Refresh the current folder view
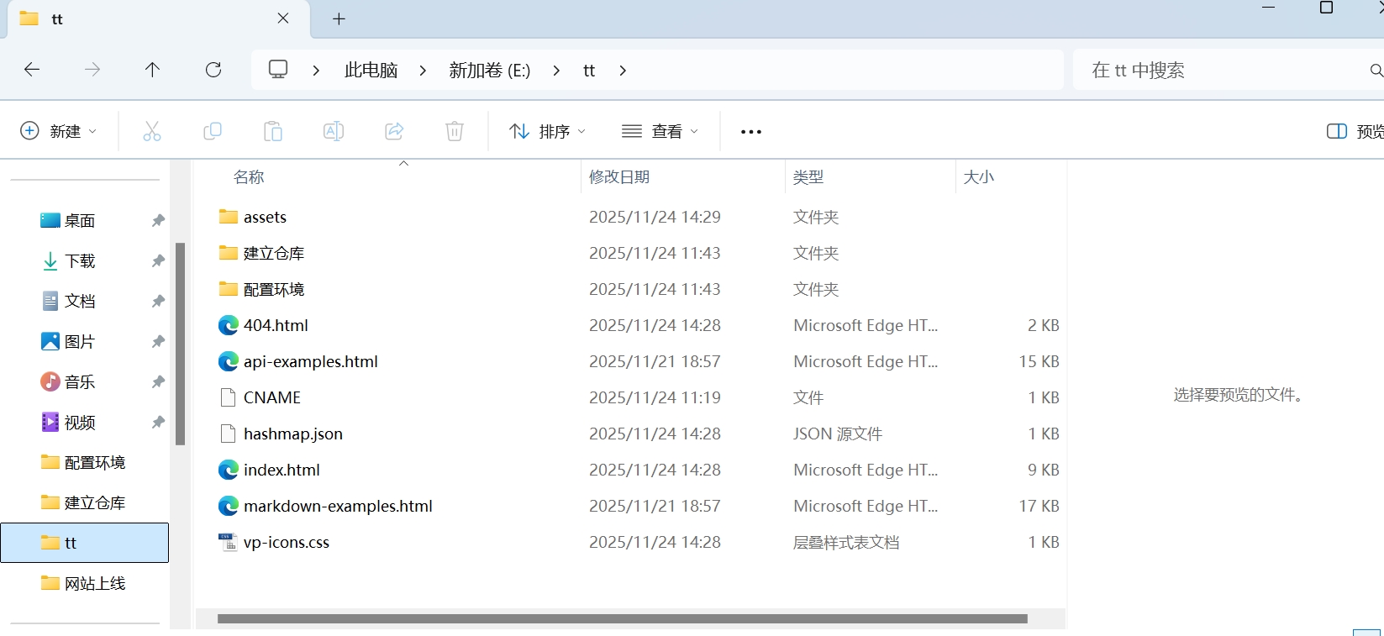The image size is (1384, 636). [x=213, y=70]
